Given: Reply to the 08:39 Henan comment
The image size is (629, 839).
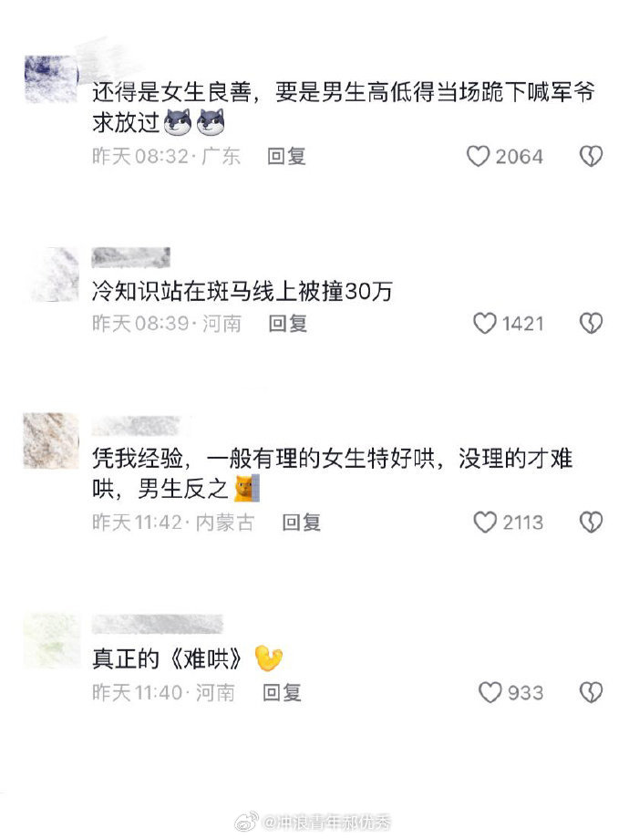Looking at the screenshot, I should tap(288, 323).
